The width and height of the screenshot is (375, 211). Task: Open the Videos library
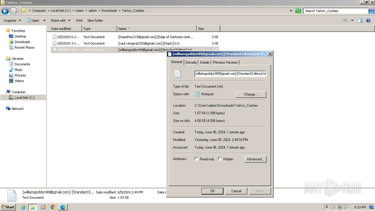(19, 81)
